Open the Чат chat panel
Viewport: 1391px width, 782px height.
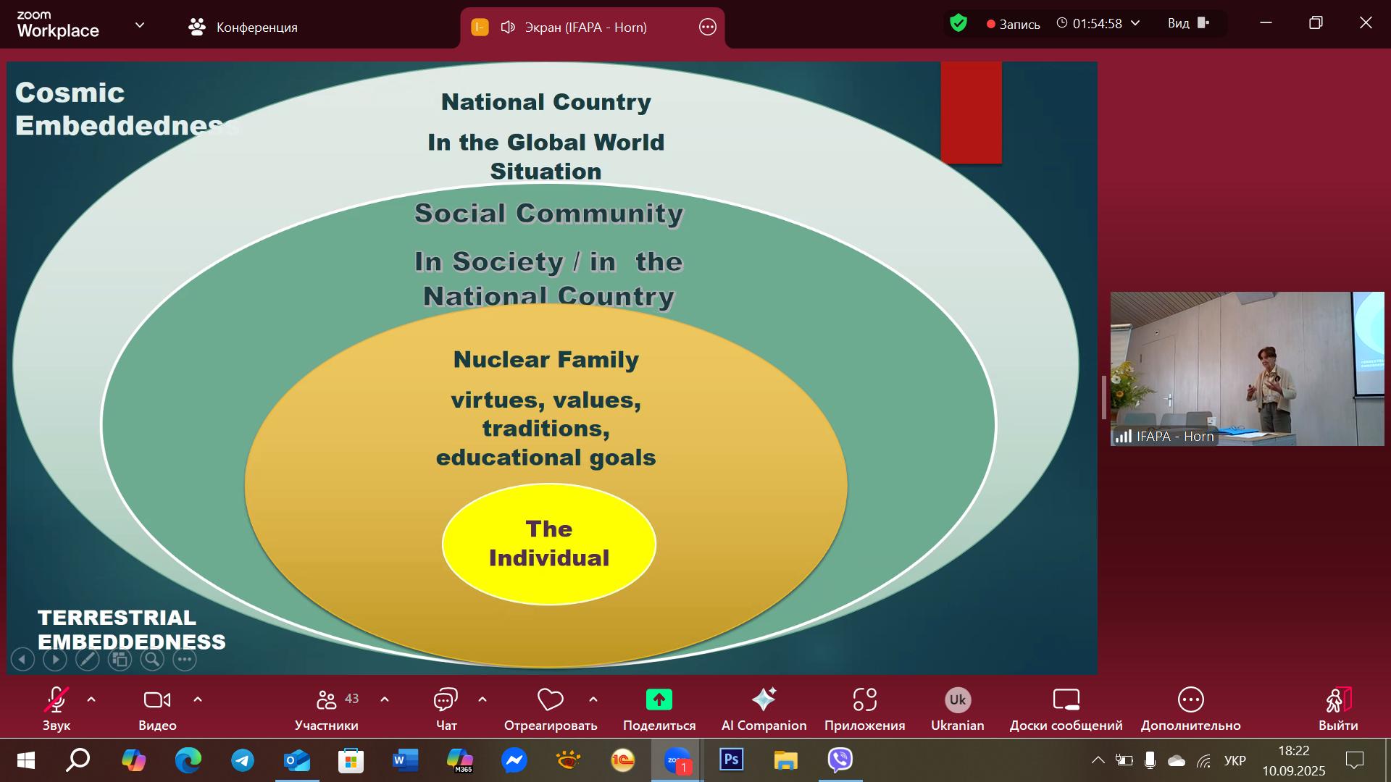[446, 700]
